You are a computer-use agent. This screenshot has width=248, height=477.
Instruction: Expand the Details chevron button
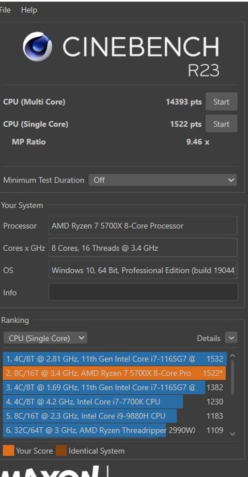coord(231,338)
